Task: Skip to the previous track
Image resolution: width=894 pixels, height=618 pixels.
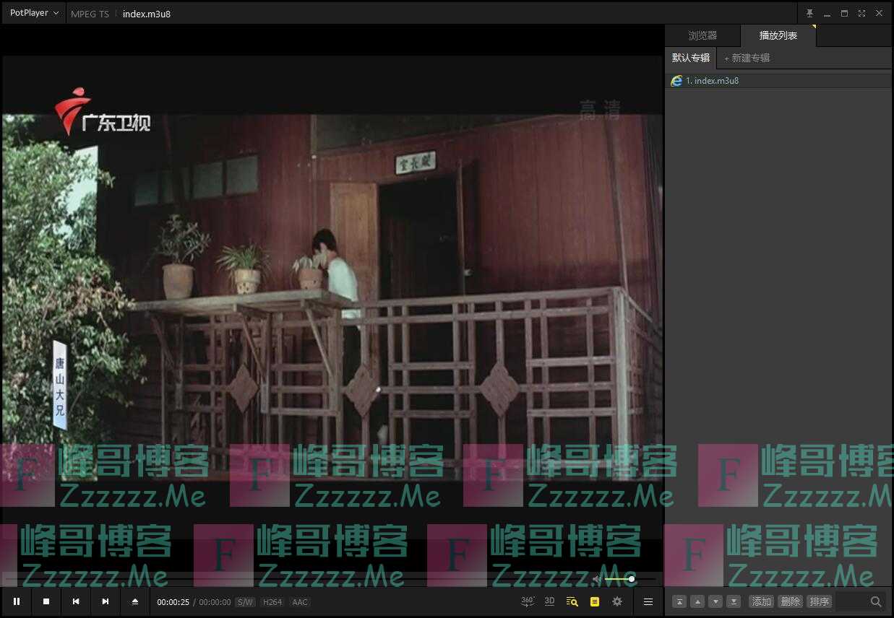Action: (x=76, y=601)
